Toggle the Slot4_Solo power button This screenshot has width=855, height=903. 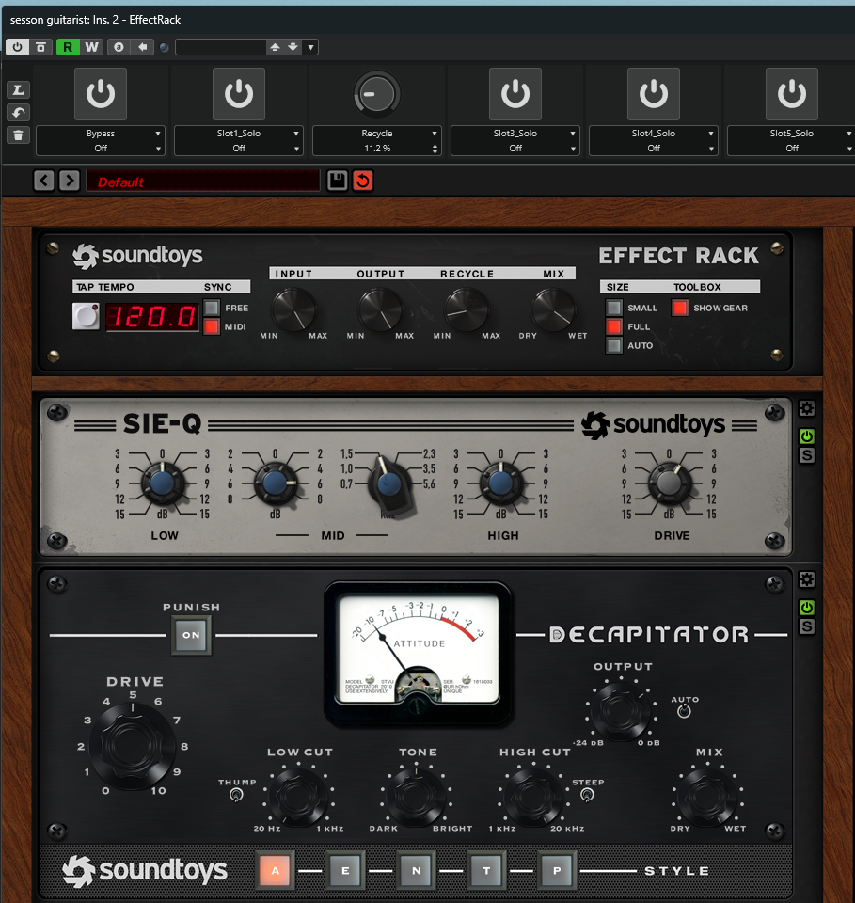pyautogui.click(x=654, y=94)
